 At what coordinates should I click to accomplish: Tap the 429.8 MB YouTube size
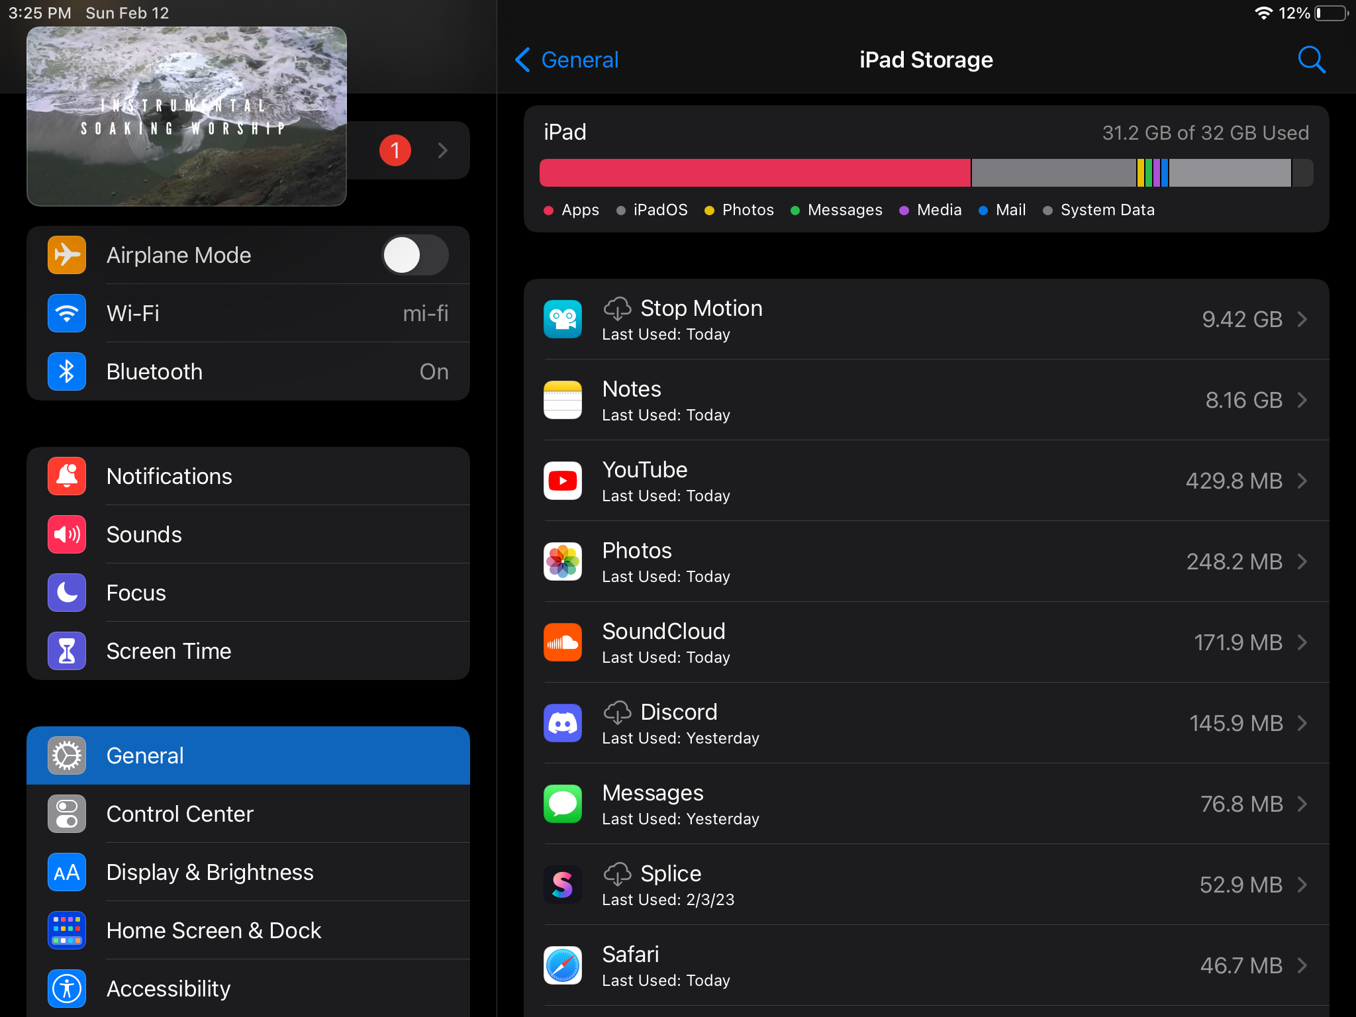(1234, 481)
